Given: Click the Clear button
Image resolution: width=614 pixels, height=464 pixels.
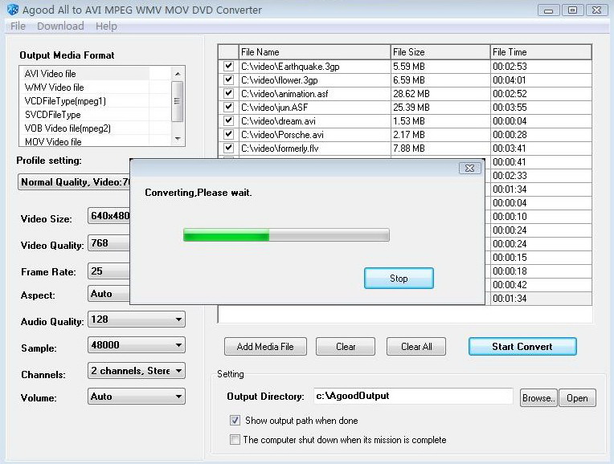Looking at the screenshot, I should [346, 347].
